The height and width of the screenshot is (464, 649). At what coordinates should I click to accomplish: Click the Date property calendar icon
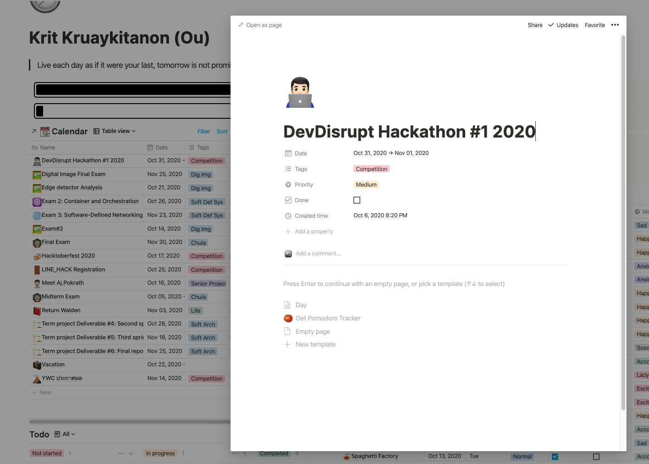coord(288,153)
